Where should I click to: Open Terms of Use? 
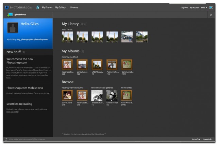click(196, 139)
